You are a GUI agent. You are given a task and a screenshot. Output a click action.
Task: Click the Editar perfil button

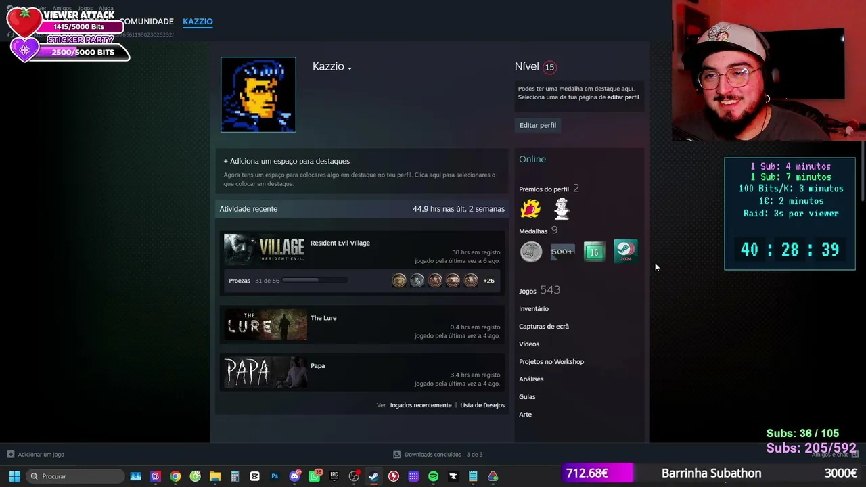538,125
